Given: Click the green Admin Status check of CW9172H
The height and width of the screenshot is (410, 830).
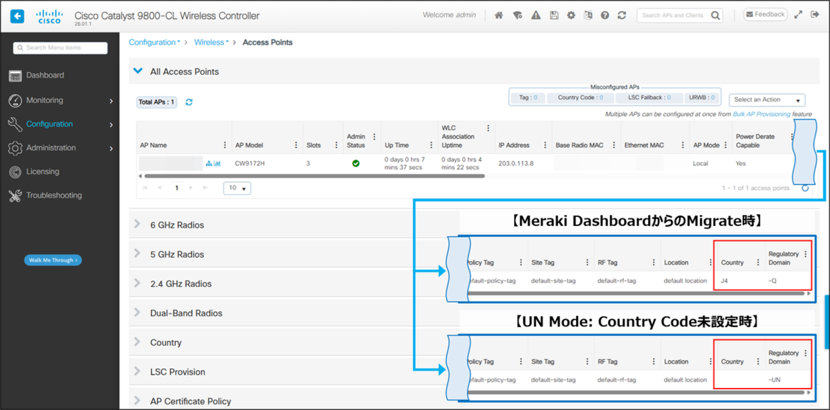Looking at the screenshot, I should pyautogui.click(x=356, y=164).
